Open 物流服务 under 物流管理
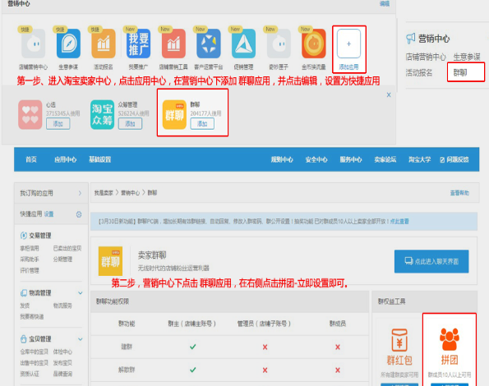Image resolution: width=489 pixels, height=386 pixels. click(x=62, y=306)
